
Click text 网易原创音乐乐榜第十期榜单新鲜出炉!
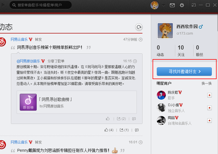tap(50, 48)
